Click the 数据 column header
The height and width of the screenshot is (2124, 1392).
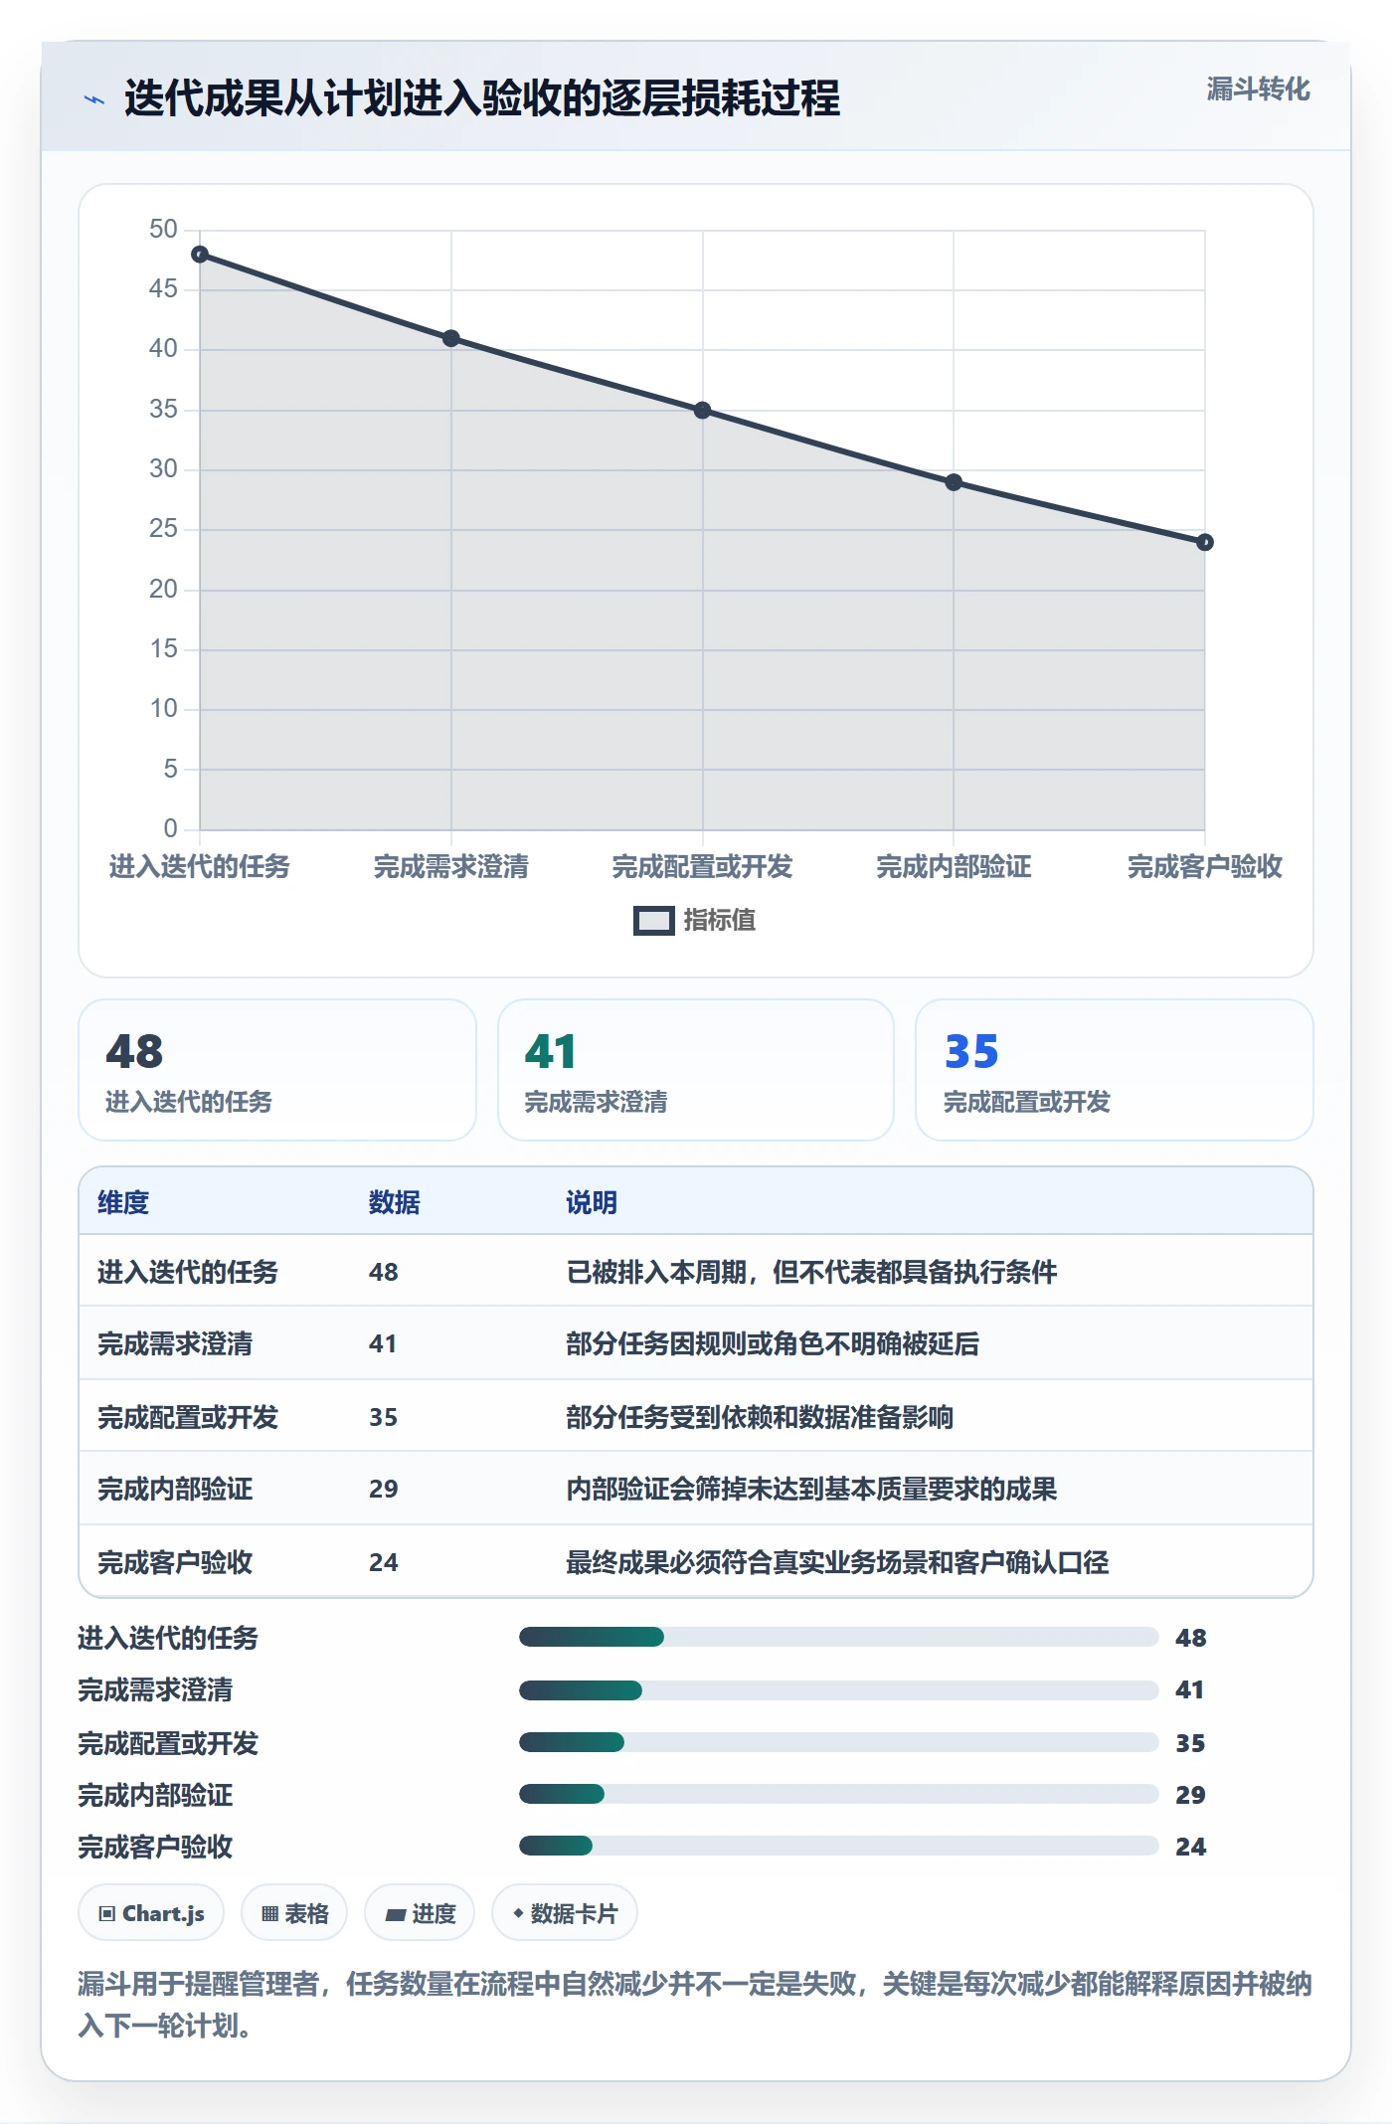(394, 1202)
